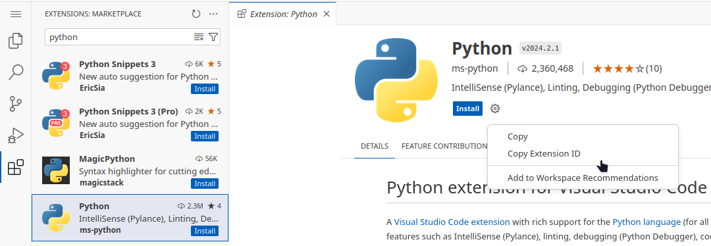The width and height of the screenshot is (711, 246).
Task: Choose Add to Workspace Recommendations
Action: pyautogui.click(x=583, y=178)
